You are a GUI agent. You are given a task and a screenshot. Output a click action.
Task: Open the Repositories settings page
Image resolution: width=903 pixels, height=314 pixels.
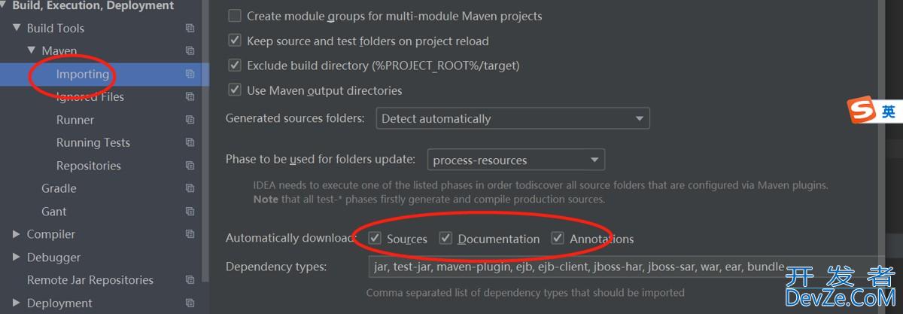click(x=88, y=166)
